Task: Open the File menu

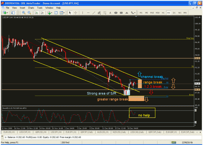Action: point(7,8)
